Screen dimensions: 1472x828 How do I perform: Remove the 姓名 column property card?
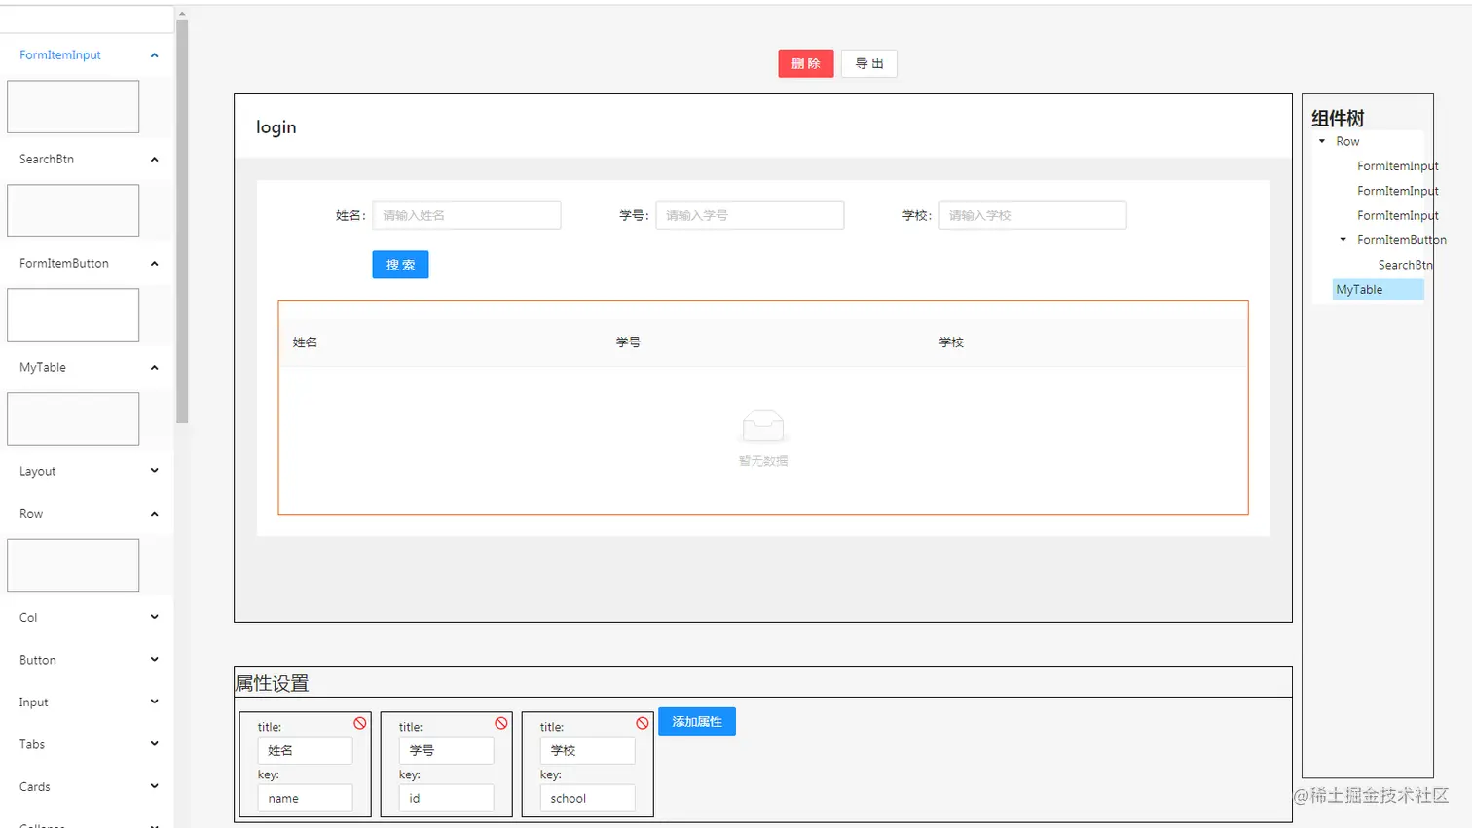pos(360,723)
